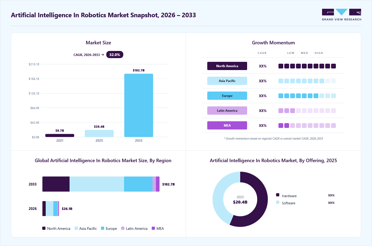Click the Europe momentum indicator squares
The image size is (372, 246).
point(307,96)
